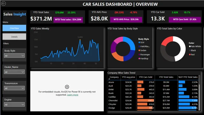The image size is (204, 115).
Task: Click the MTD AVG Price purple badge
Action: click(126, 19)
